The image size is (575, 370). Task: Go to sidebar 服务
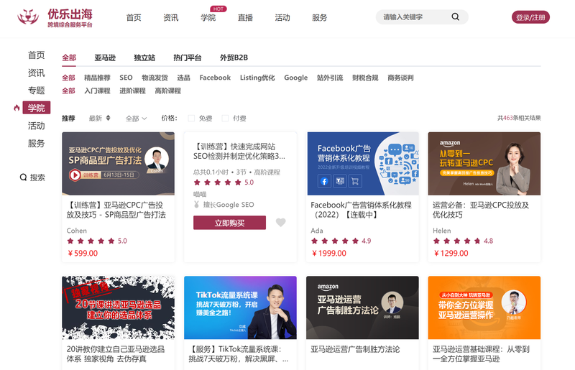(x=37, y=144)
